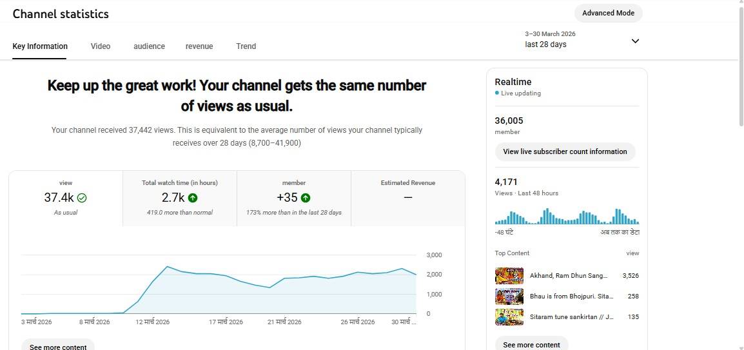The width and height of the screenshot is (744, 350).
Task: Switch to the Video tab
Action: 100,46
